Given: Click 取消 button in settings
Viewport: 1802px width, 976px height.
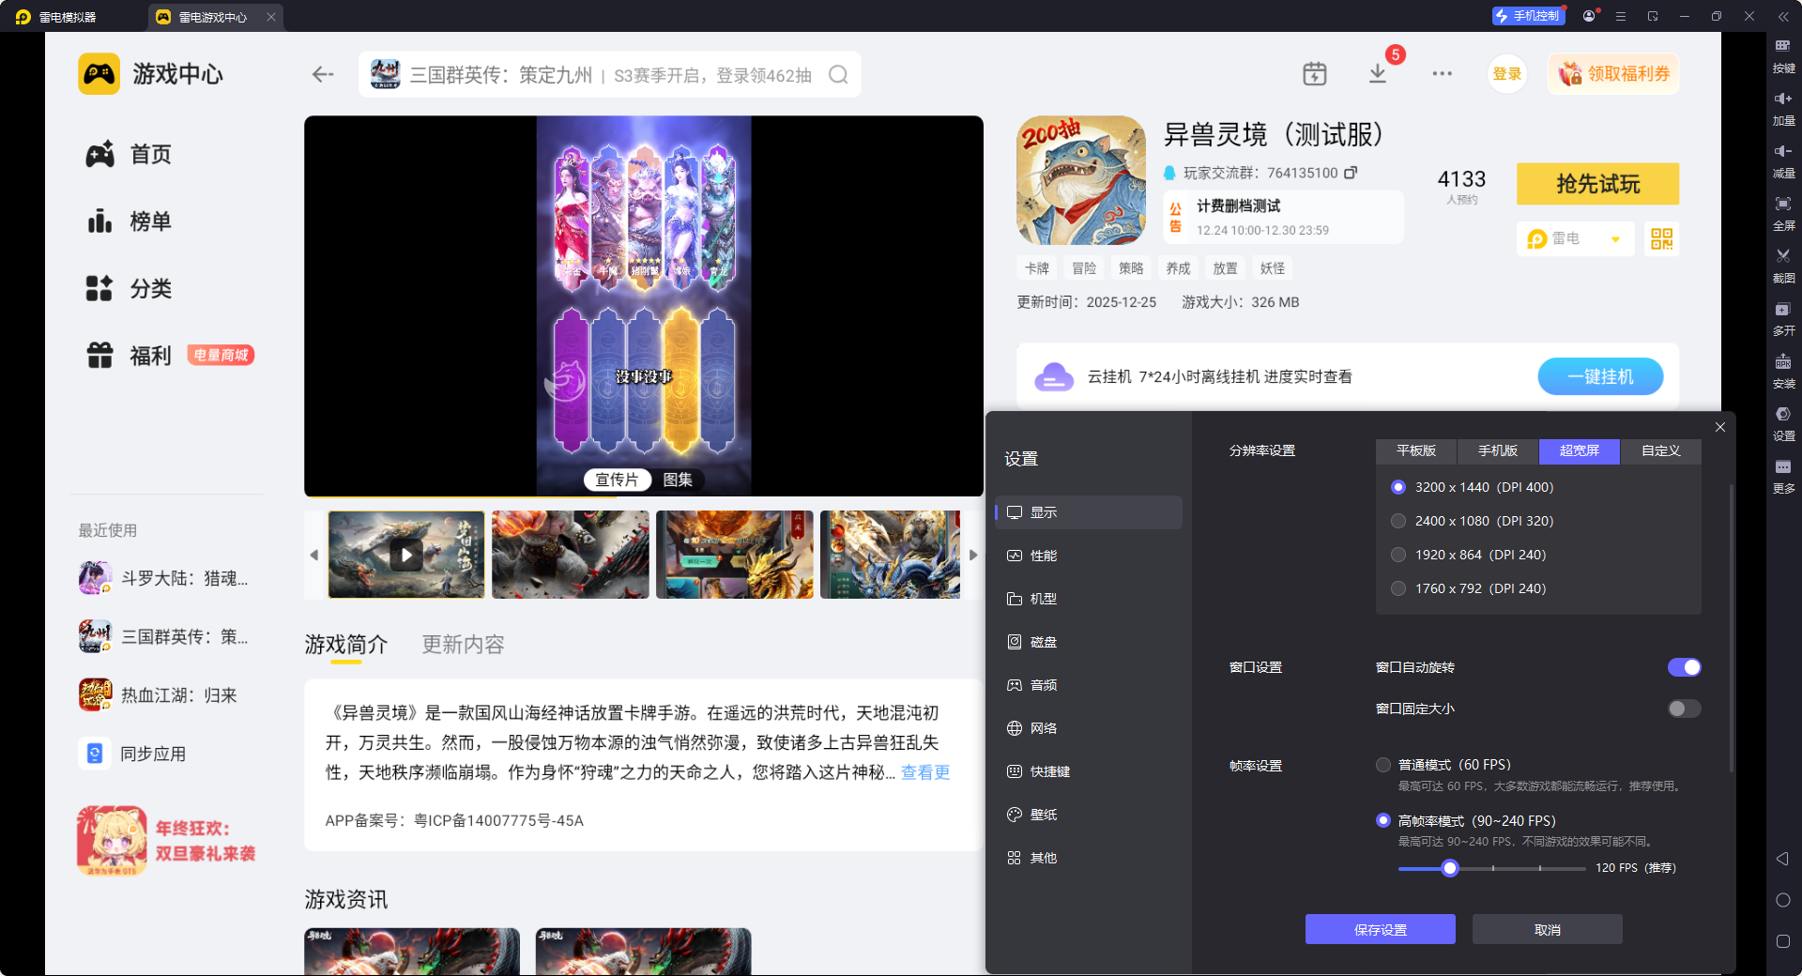Looking at the screenshot, I should tap(1548, 929).
